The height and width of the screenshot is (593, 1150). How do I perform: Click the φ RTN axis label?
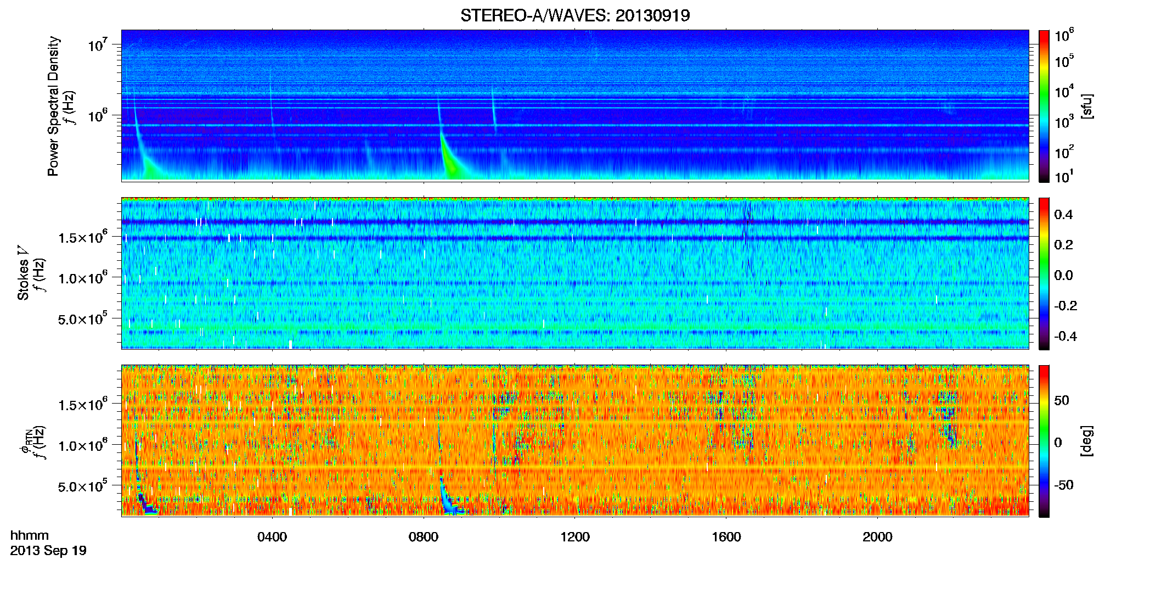[x=26, y=442]
